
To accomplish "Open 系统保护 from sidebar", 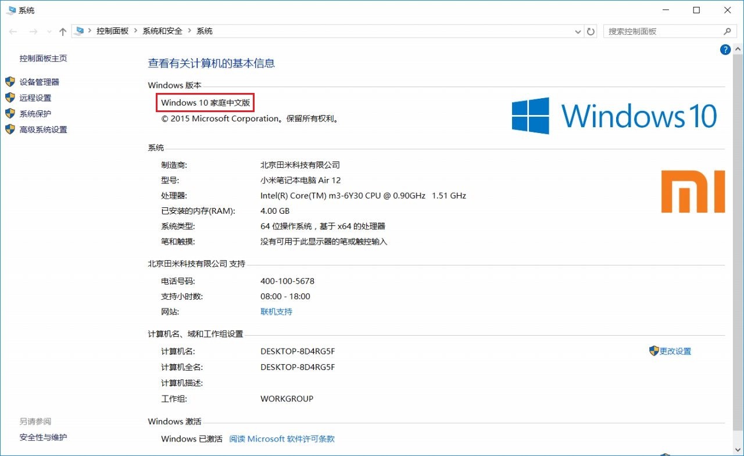I will point(35,114).
